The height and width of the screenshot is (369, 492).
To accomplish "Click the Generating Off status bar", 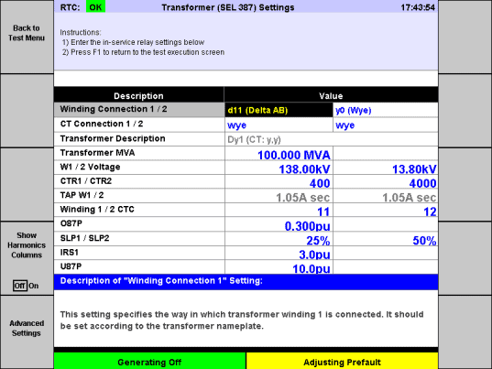I will tap(149, 361).
